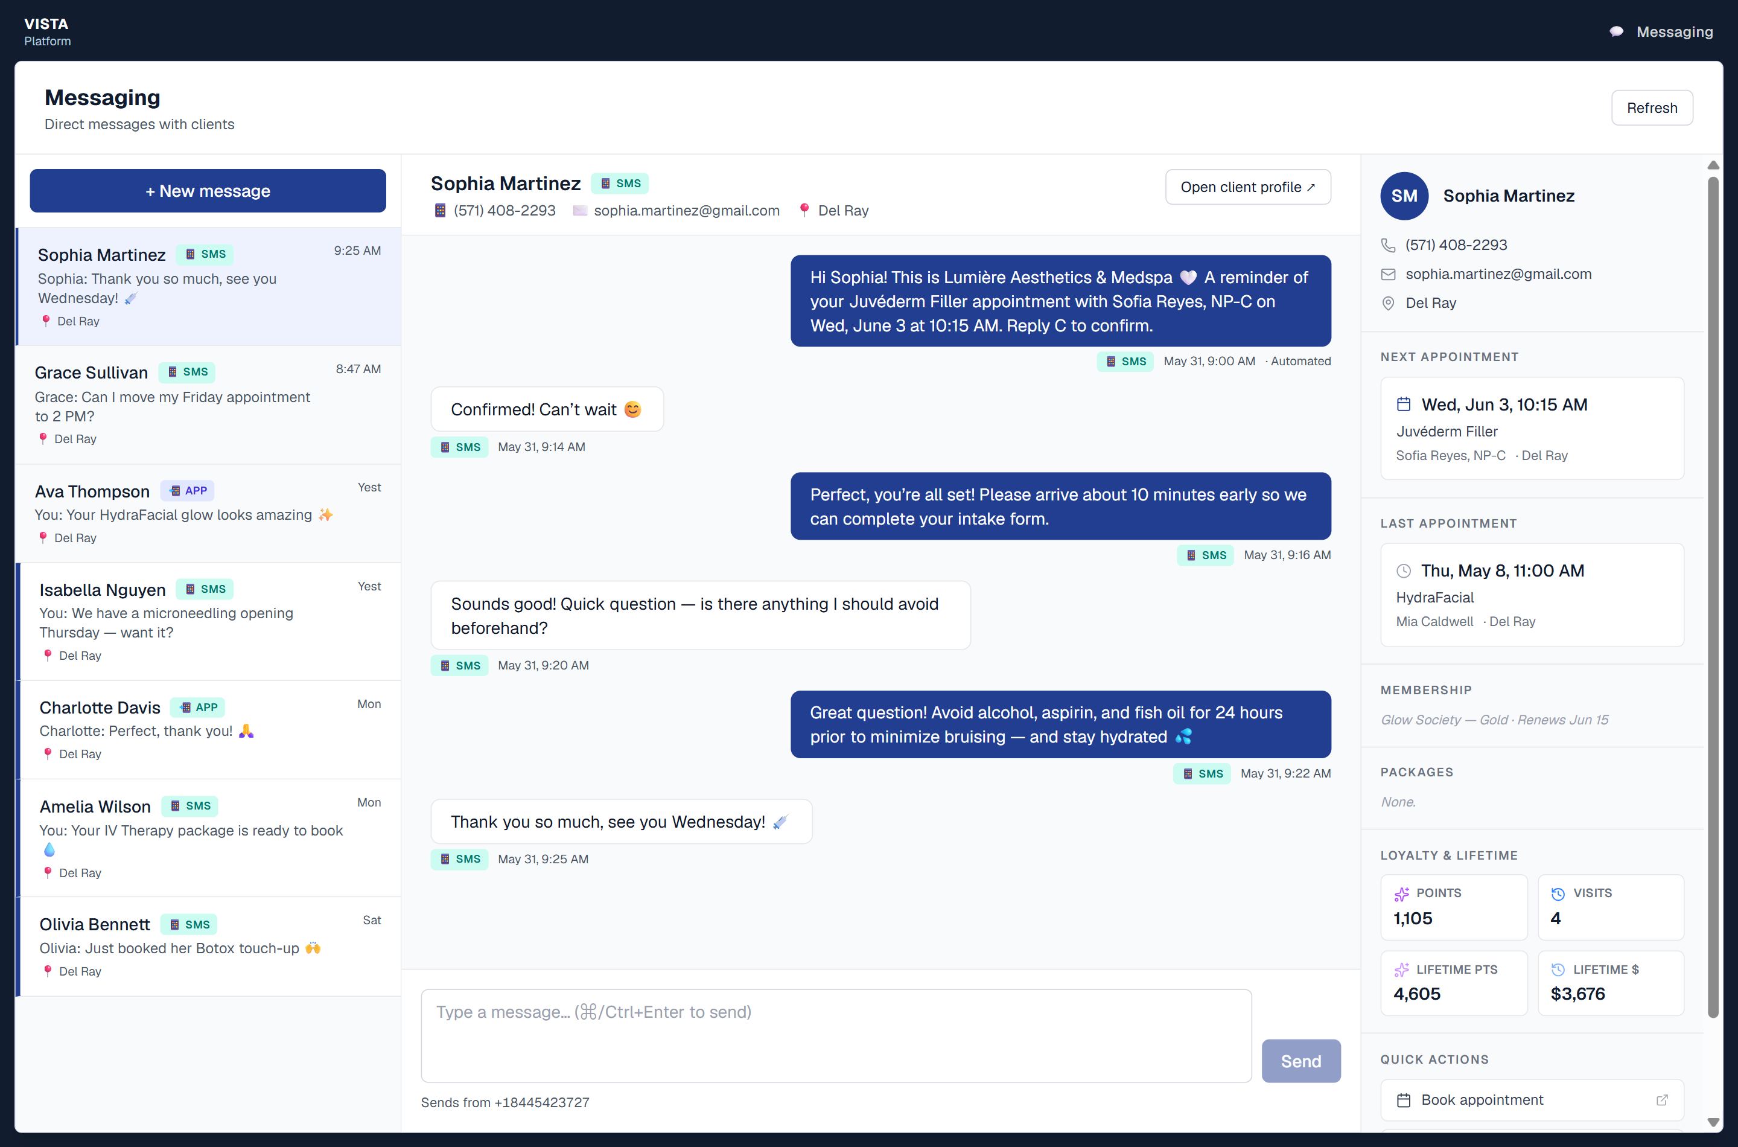Image resolution: width=1738 pixels, height=1147 pixels.
Task: Click VISTA Platform logo
Action: pyautogui.click(x=47, y=31)
